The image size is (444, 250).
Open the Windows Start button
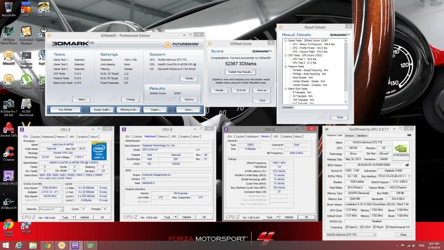point(6,245)
